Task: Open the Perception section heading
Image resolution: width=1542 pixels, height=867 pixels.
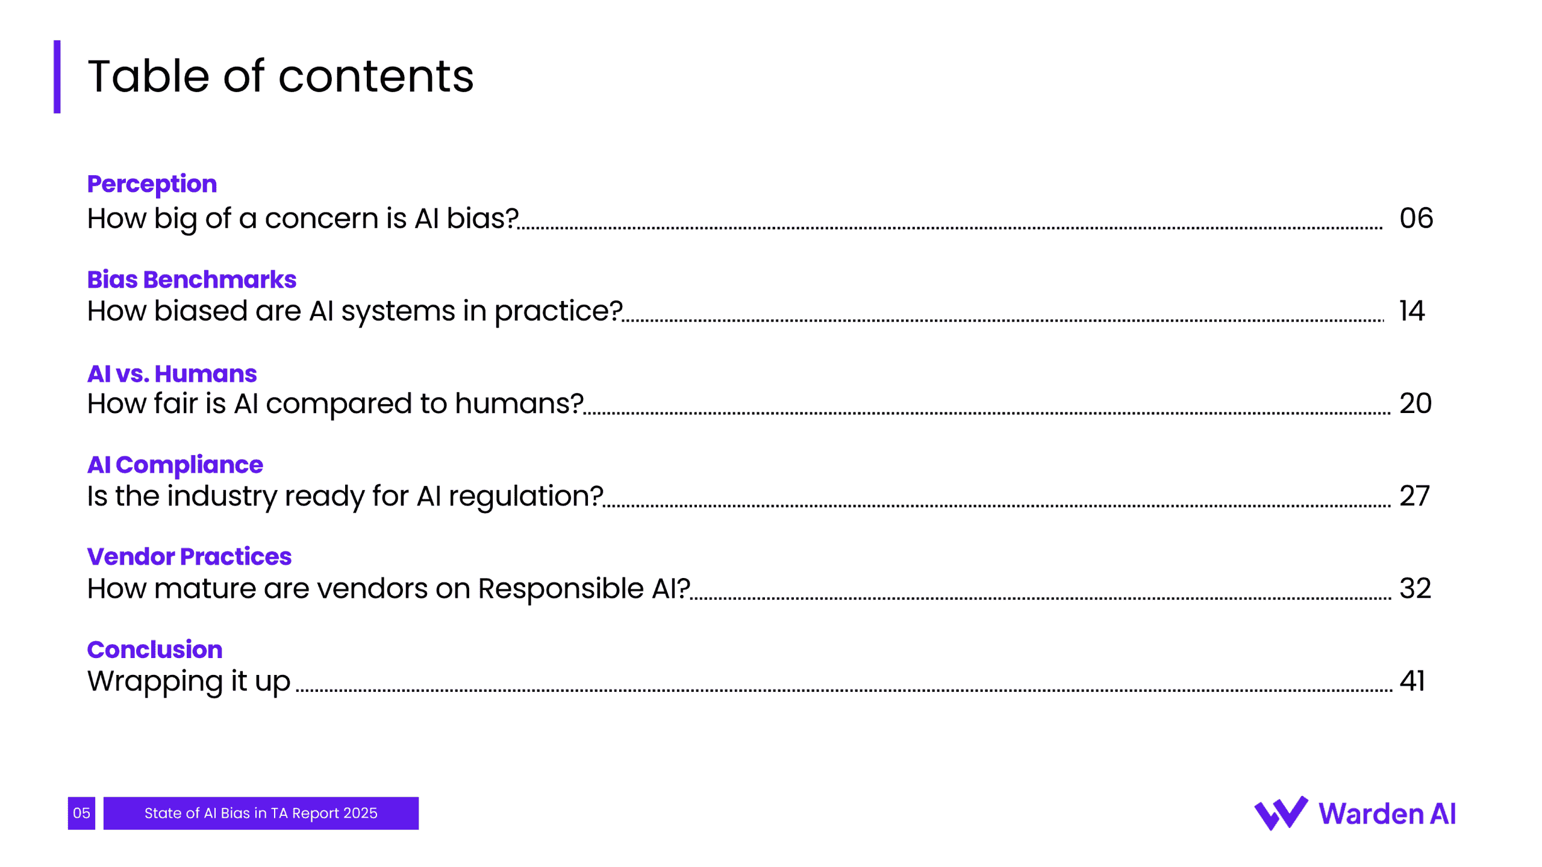Action: (x=152, y=184)
